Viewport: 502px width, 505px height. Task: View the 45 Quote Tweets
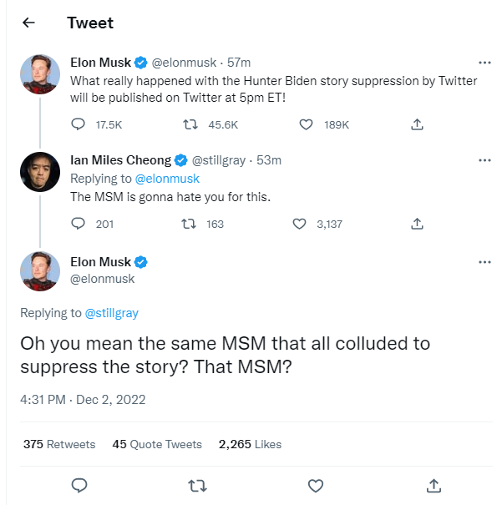(157, 444)
